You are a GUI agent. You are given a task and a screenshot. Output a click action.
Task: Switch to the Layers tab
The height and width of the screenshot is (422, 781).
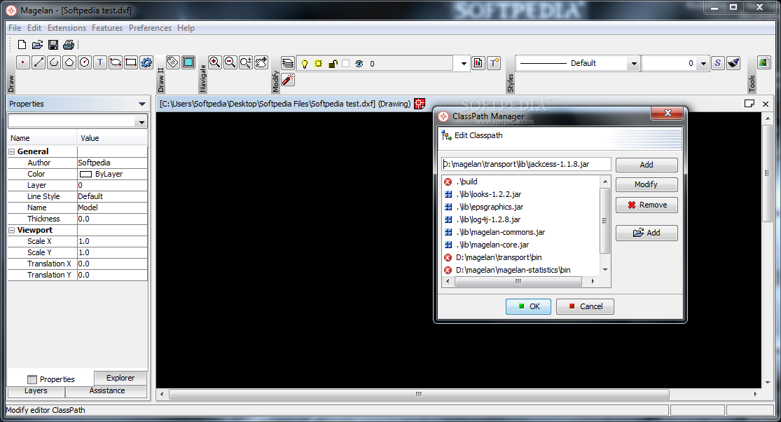pyautogui.click(x=36, y=390)
